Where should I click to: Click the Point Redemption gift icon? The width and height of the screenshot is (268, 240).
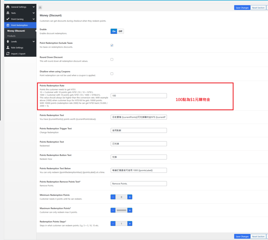point(8,25)
